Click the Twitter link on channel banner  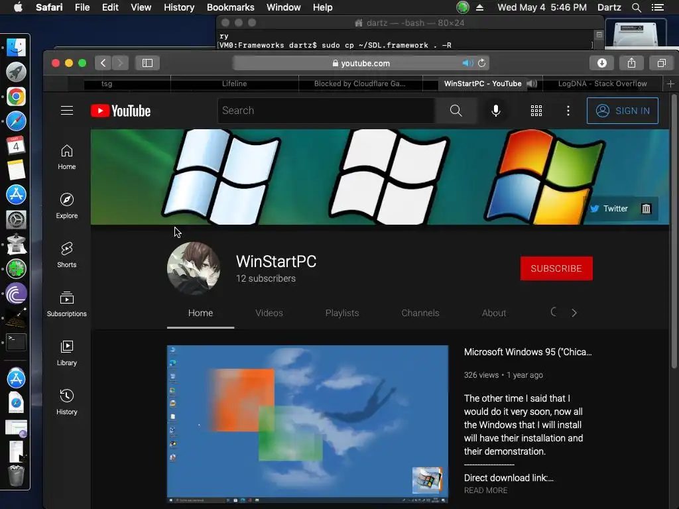[x=609, y=209]
